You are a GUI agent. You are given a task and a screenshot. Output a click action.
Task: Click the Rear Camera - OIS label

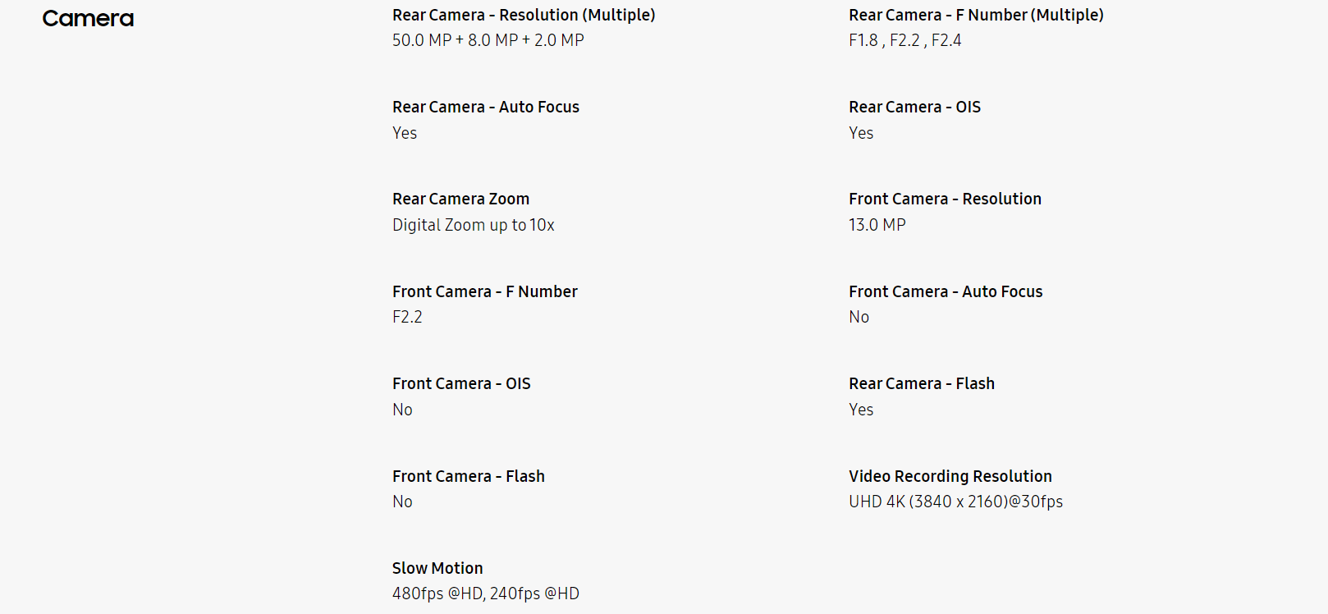(x=914, y=107)
